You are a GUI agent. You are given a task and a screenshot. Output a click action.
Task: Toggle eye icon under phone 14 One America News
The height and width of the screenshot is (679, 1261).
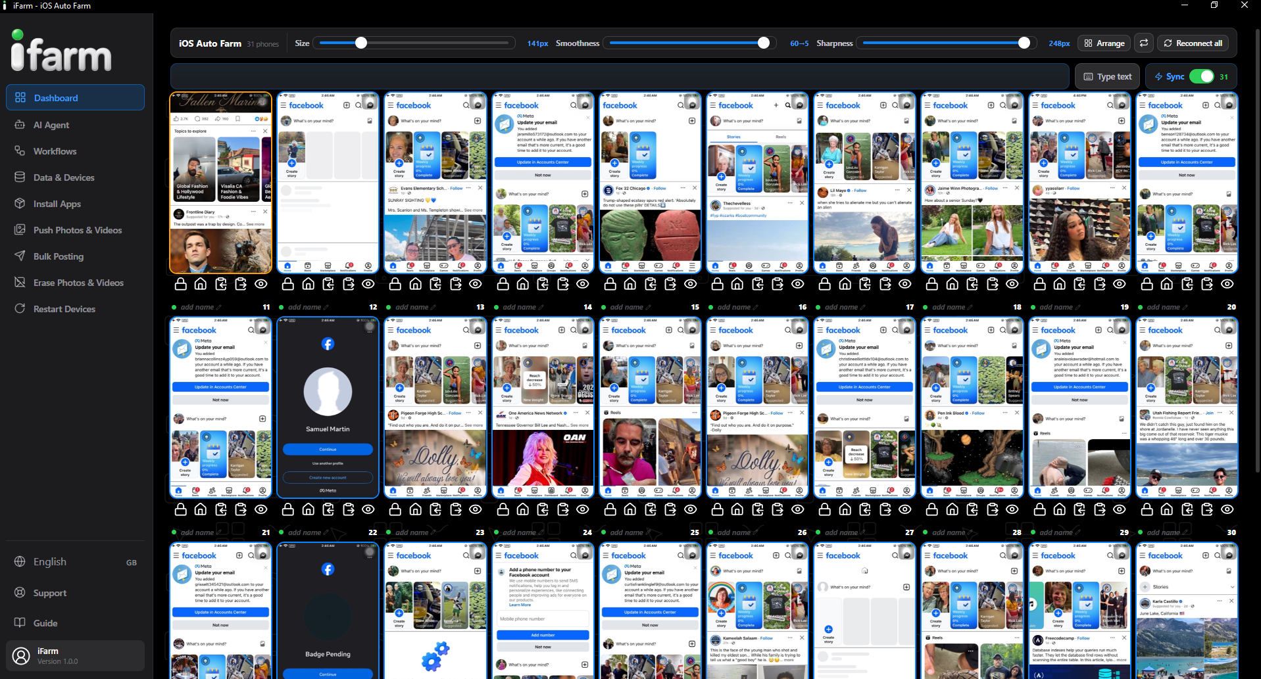(x=583, y=509)
